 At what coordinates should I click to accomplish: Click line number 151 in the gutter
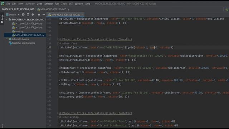[x=49, y=56]
